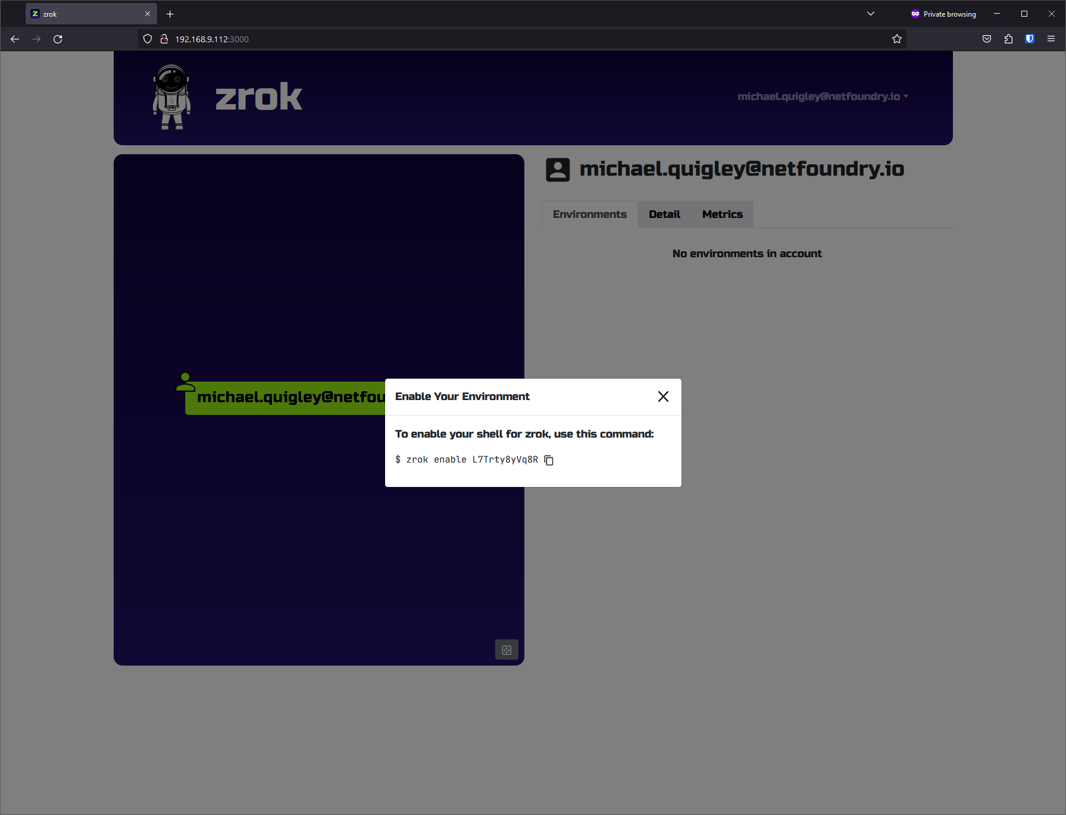Screen dimensions: 1066x815
Task: Open the tab overview chevron
Action: coord(870,13)
